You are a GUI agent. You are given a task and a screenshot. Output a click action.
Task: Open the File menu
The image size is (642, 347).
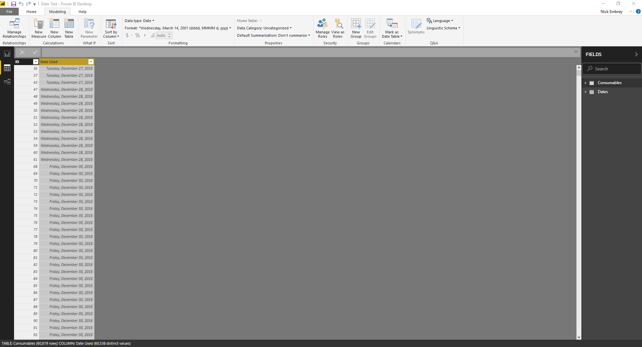point(9,12)
